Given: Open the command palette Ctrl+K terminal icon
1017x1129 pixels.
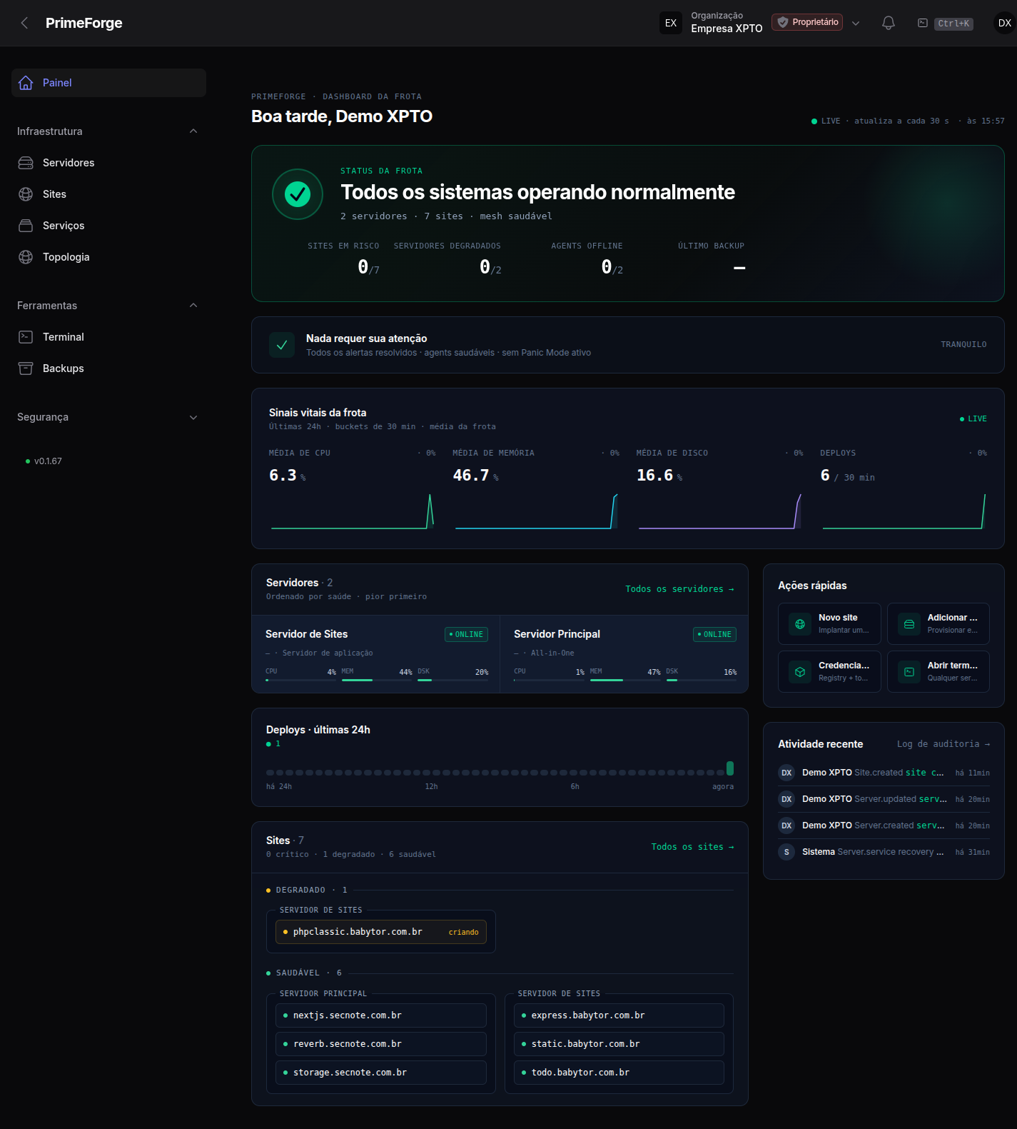Looking at the screenshot, I should pos(923,23).
